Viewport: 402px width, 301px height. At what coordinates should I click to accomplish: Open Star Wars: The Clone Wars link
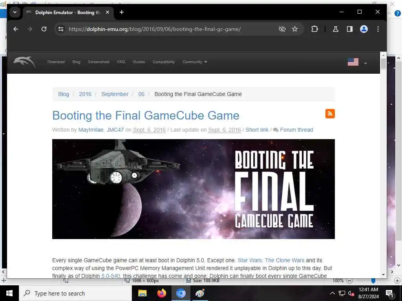click(271, 260)
